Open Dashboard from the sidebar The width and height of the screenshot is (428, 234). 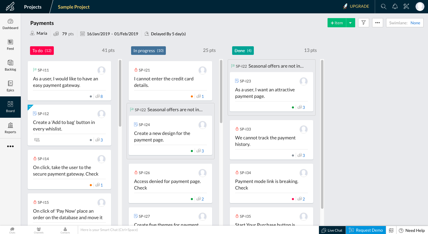[10, 24]
